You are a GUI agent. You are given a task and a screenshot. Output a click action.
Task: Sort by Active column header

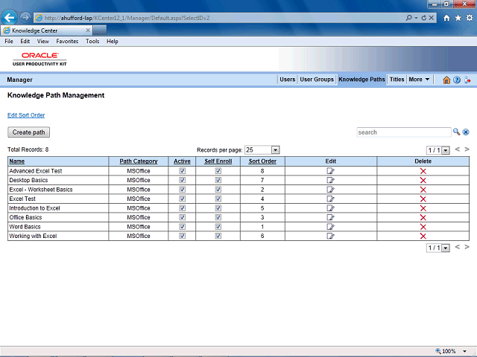click(x=182, y=161)
